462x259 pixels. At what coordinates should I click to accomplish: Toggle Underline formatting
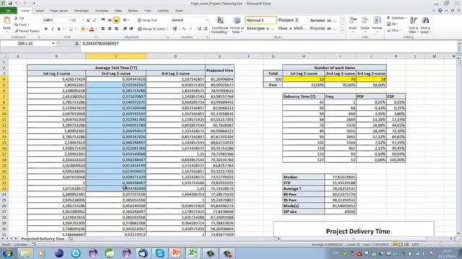point(59,29)
